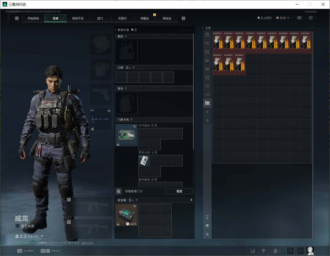Click the Q previous-tab key icon
The width and height of the screenshot is (330, 256).
pyautogui.click(x=17, y=18)
